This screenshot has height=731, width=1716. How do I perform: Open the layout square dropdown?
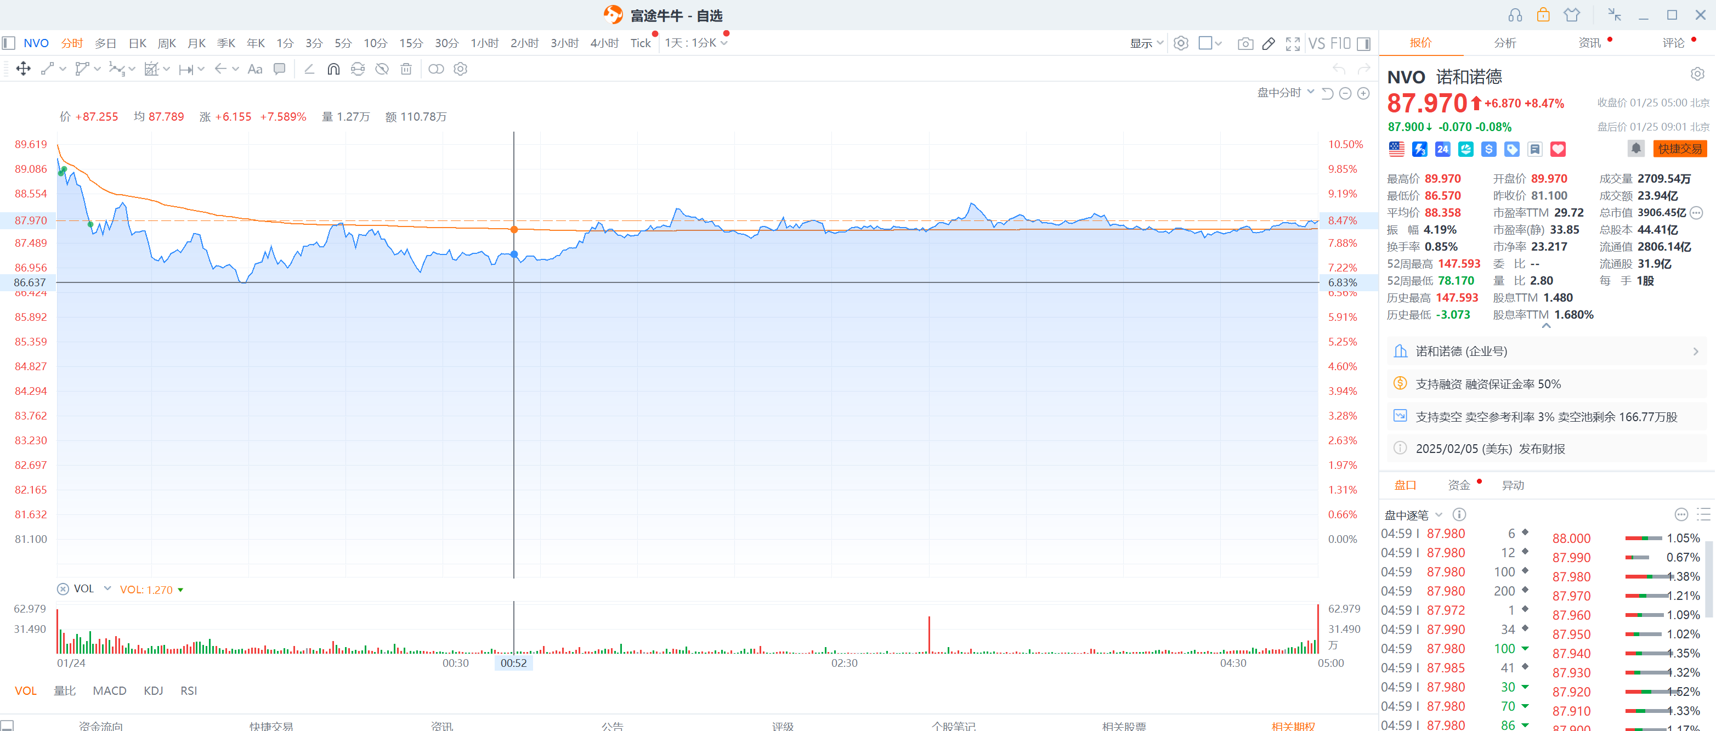1210,43
